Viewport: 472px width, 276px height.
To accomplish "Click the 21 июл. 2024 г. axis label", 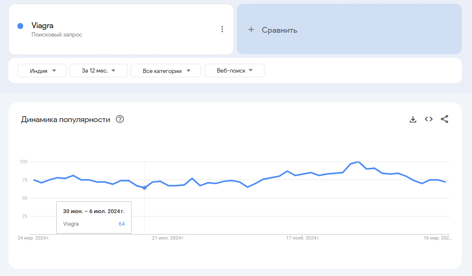I will (x=168, y=238).
